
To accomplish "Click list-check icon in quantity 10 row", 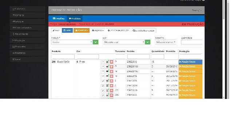I will (107, 62).
